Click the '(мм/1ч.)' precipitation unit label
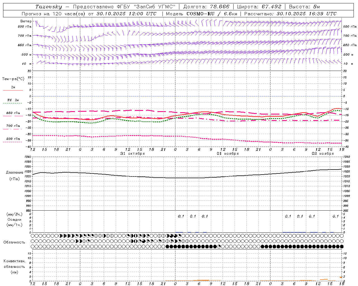Image resolution: width=358 pixels, height=286 pixels. tap(15, 225)
